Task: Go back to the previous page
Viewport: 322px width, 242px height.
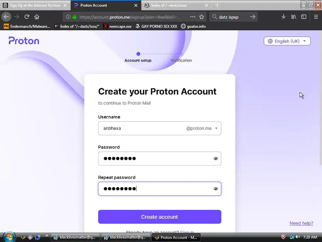Action: pos(6,17)
